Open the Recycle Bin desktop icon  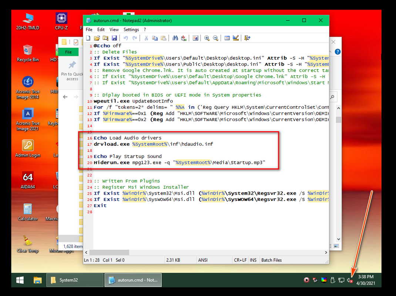[x=28, y=53]
